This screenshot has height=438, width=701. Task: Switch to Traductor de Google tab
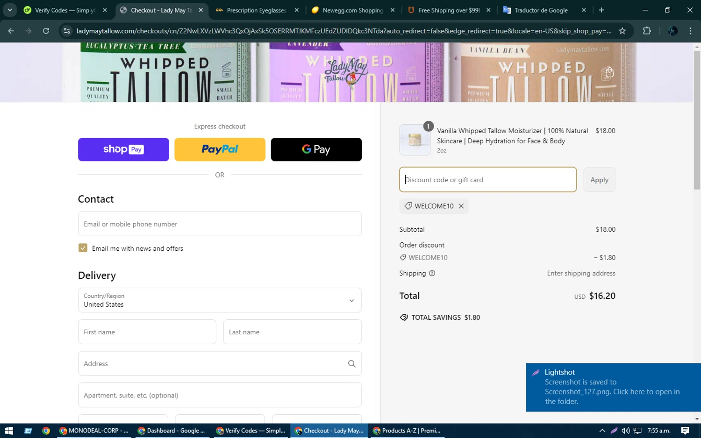pos(544,10)
